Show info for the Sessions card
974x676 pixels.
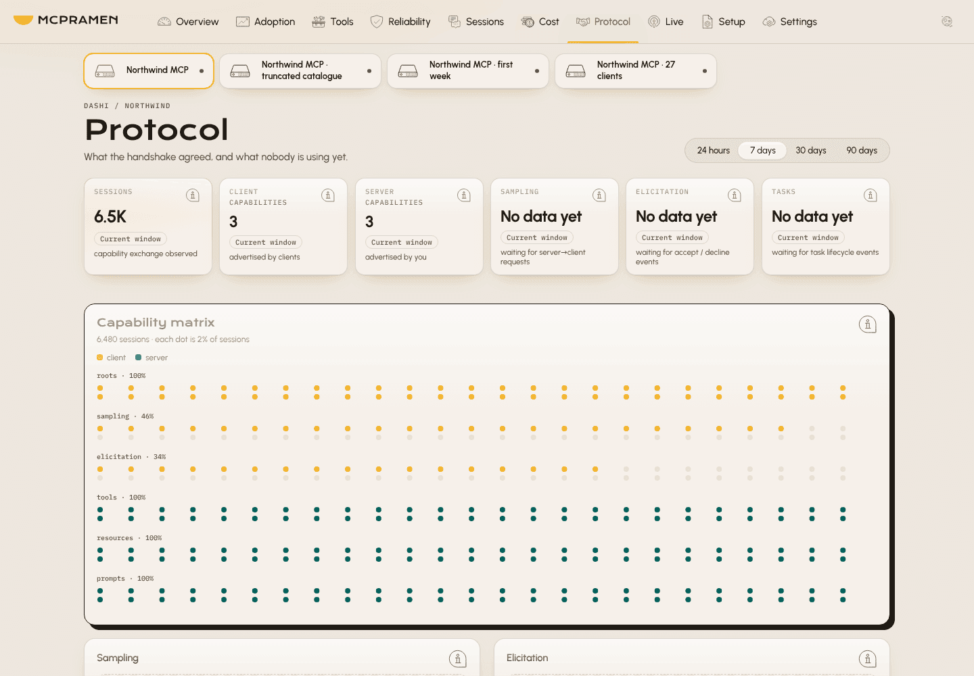pyautogui.click(x=193, y=195)
